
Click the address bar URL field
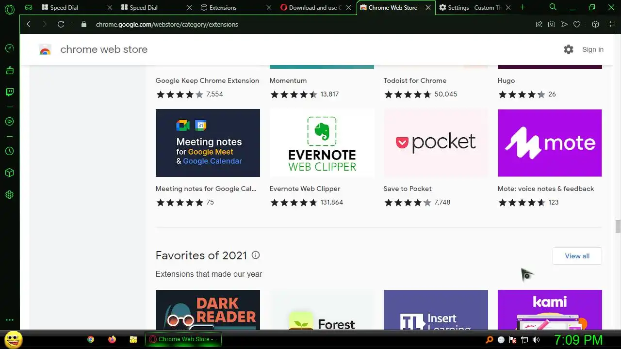310,24
